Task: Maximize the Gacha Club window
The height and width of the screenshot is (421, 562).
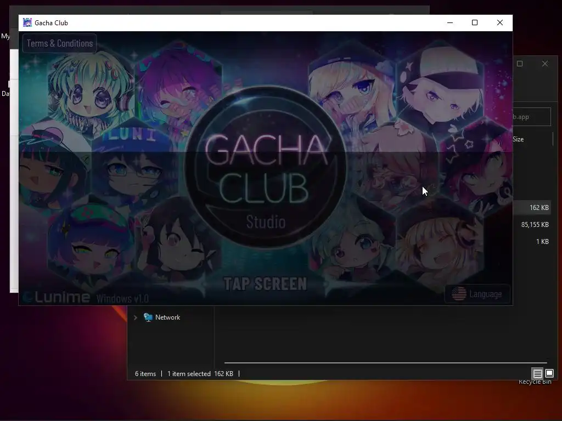Action: (475, 22)
